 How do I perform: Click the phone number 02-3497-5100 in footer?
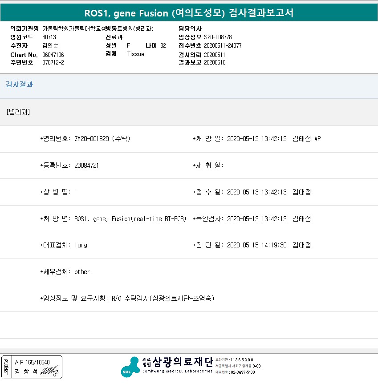point(242,372)
